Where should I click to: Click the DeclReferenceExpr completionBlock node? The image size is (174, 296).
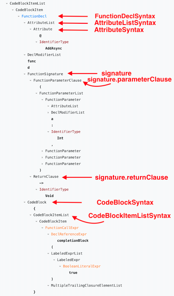69,234
